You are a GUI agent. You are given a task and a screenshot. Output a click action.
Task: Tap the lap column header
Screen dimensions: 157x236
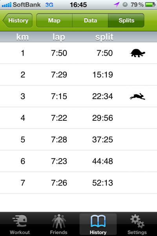coord(59,37)
